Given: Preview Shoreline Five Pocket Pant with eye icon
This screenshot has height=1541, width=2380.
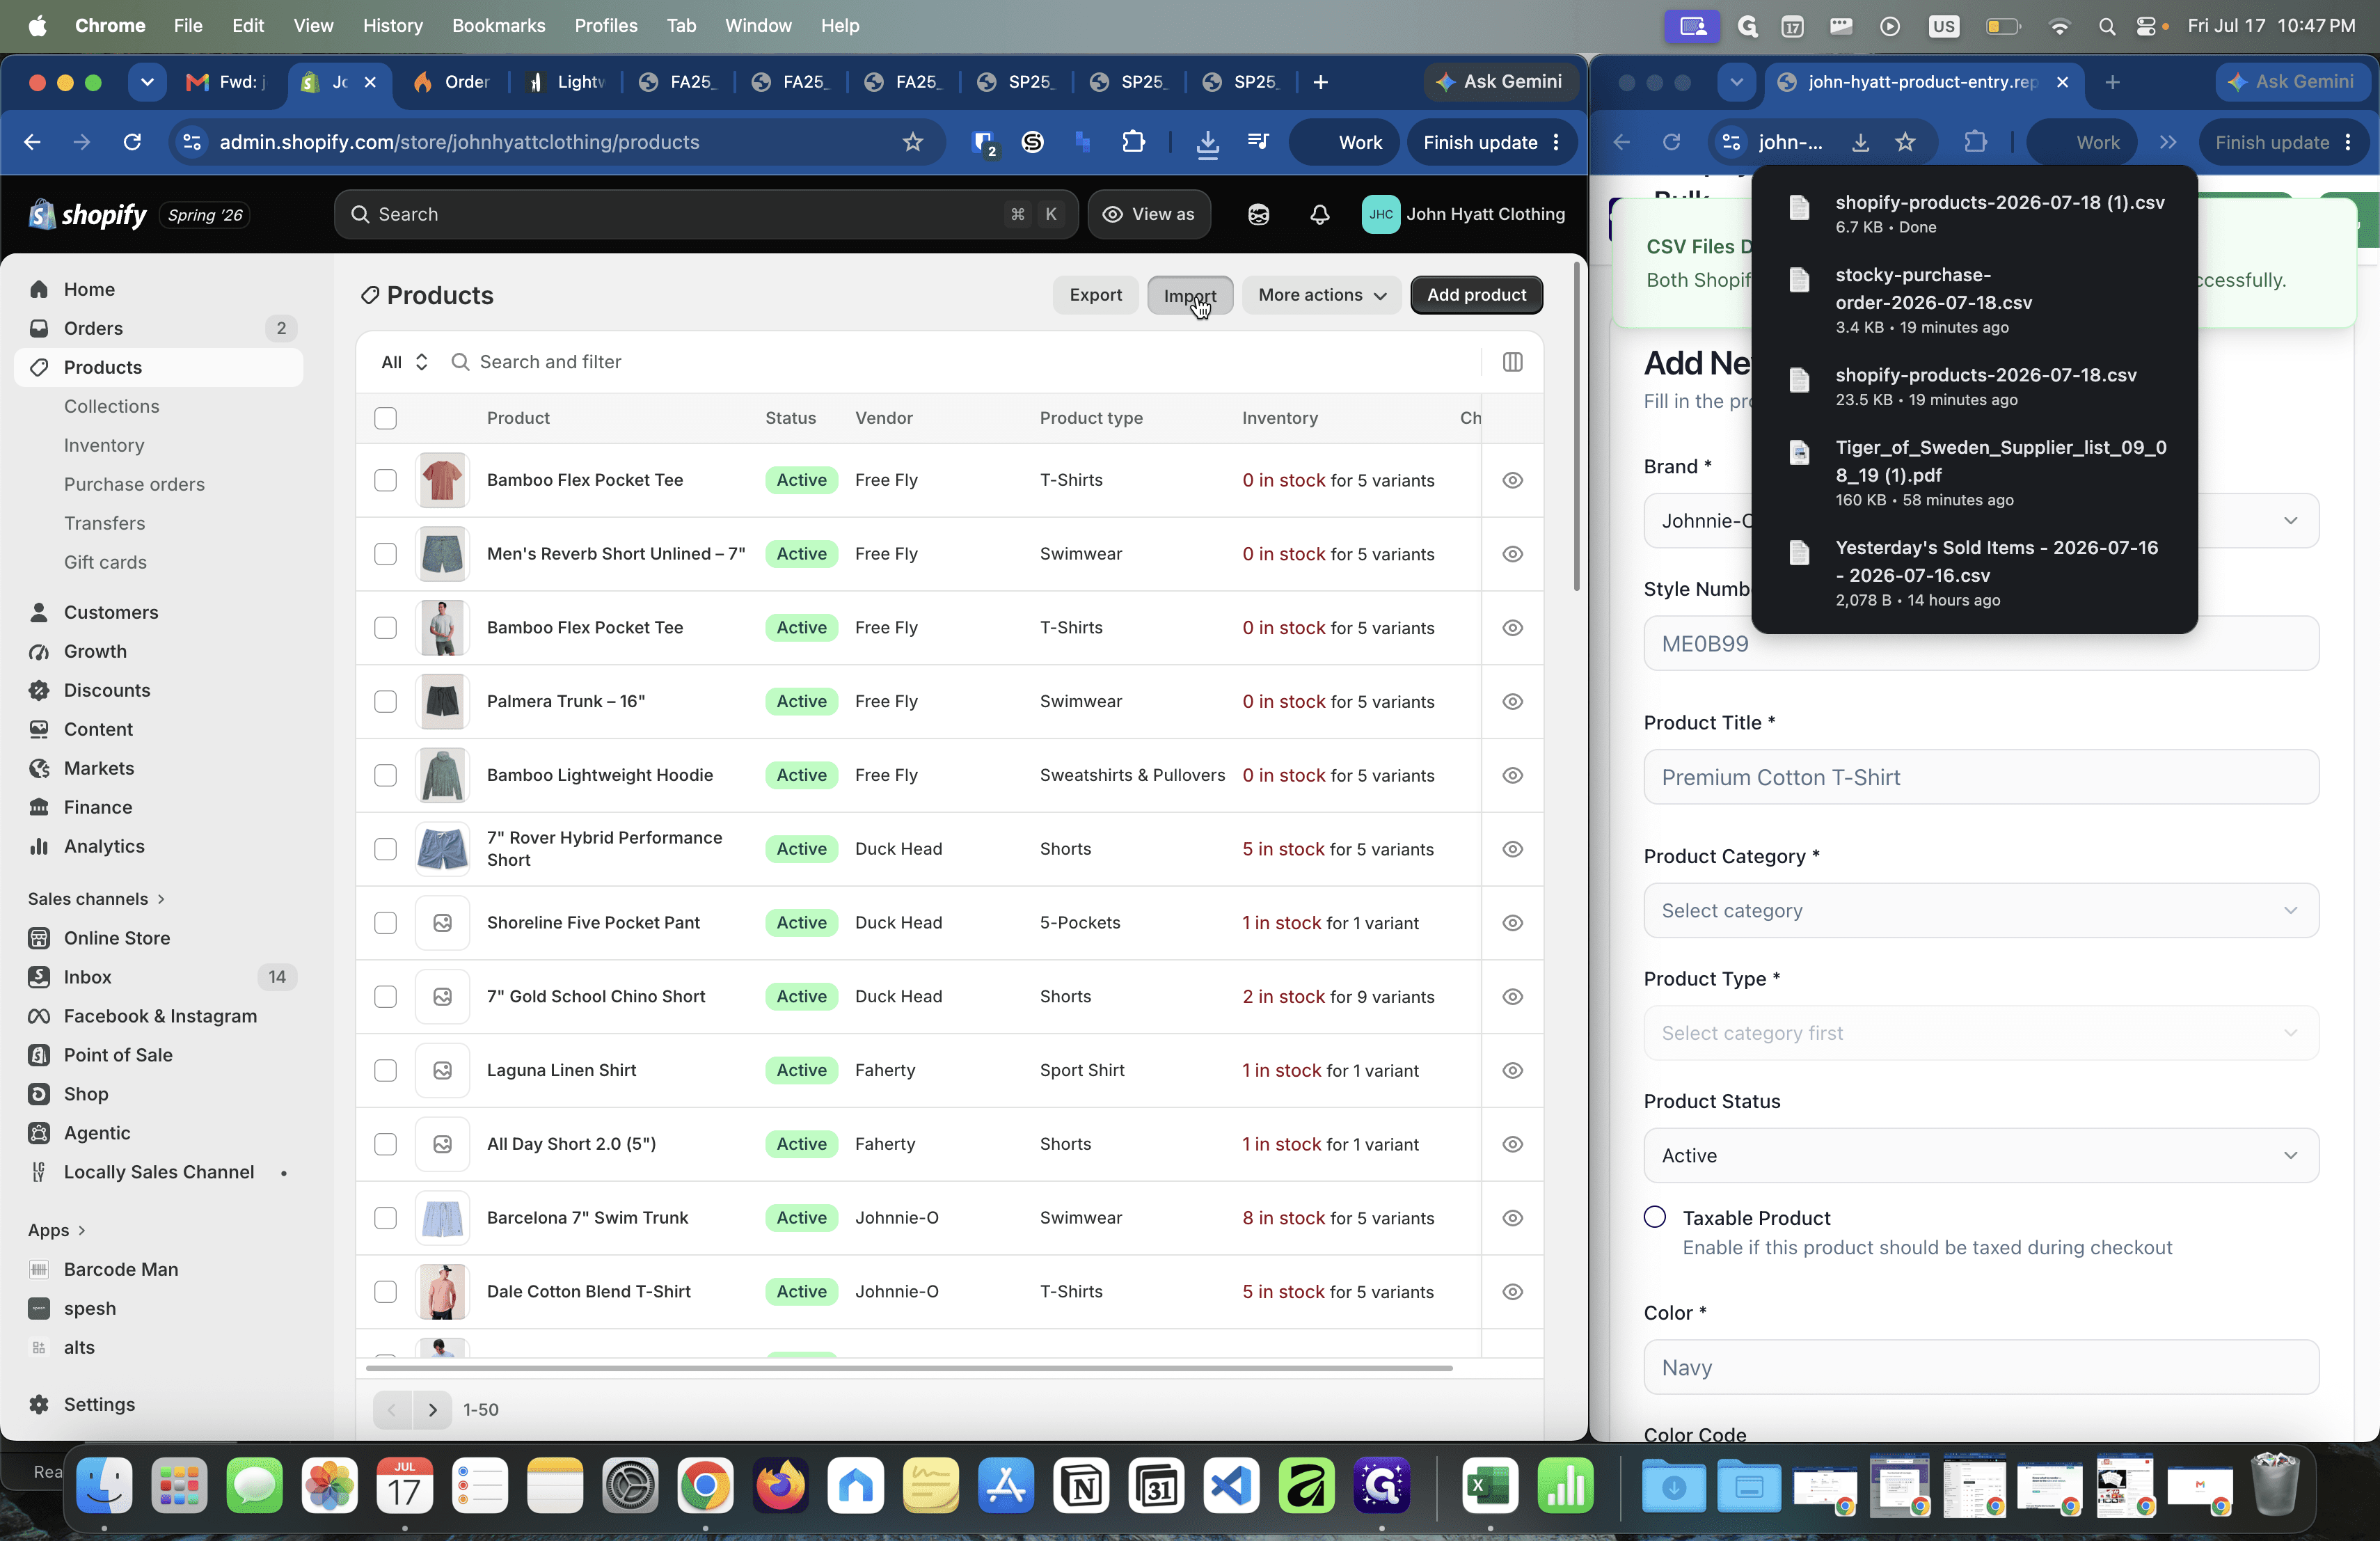Looking at the screenshot, I should (x=1512, y=923).
